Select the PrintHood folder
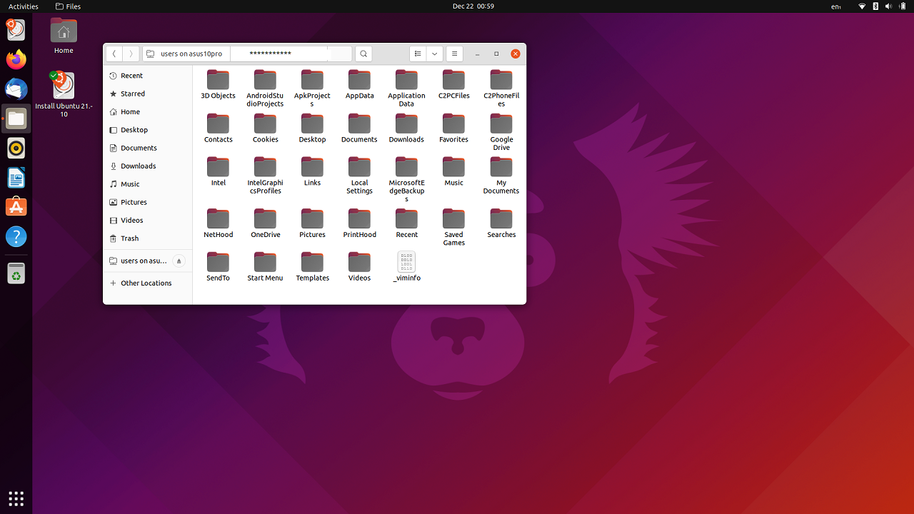The height and width of the screenshot is (514, 914). pyautogui.click(x=359, y=223)
